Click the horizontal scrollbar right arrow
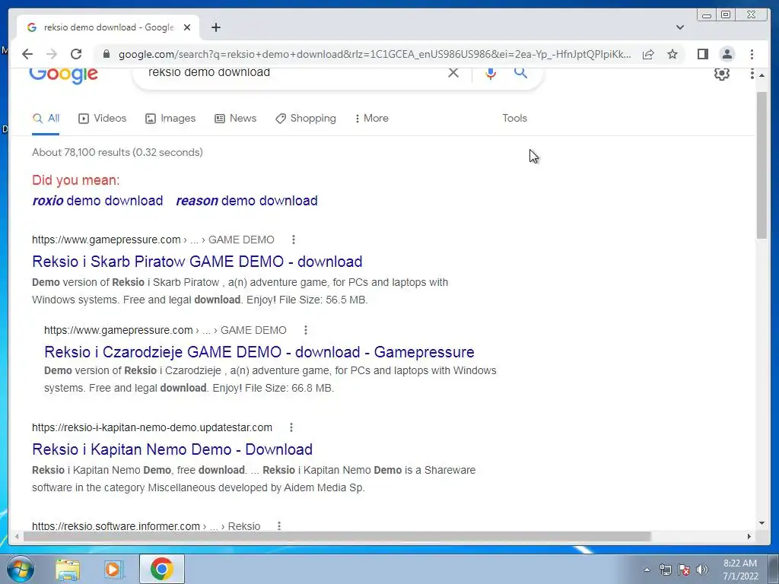Image resolution: width=779 pixels, height=584 pixels. (749, 536)
